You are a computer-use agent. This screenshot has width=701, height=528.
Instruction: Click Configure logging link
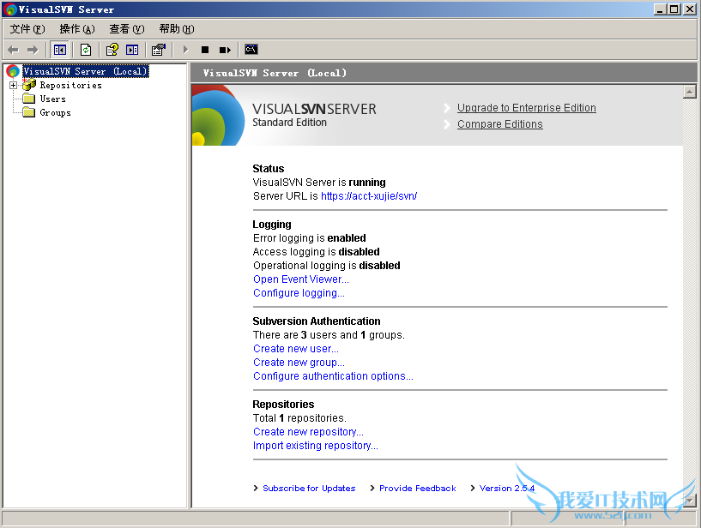pos(299,293)
